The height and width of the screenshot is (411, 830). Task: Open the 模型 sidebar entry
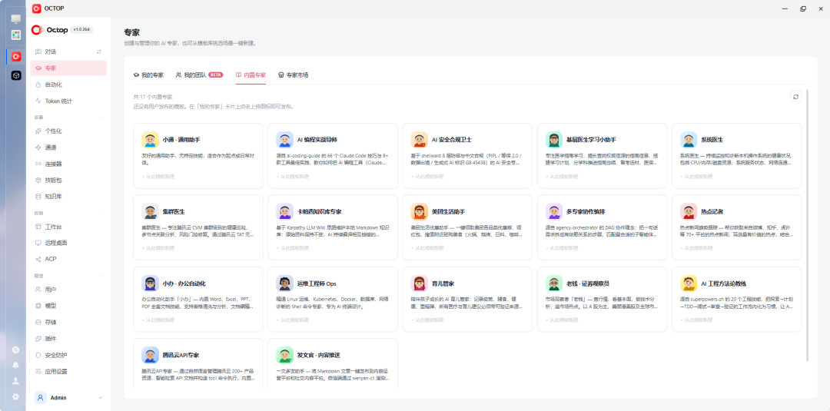[69, 306]
